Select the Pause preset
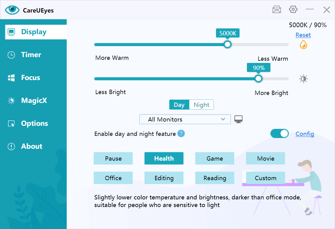Image resolution: width=335 pixels, height=229 pixels. (113, 158)
